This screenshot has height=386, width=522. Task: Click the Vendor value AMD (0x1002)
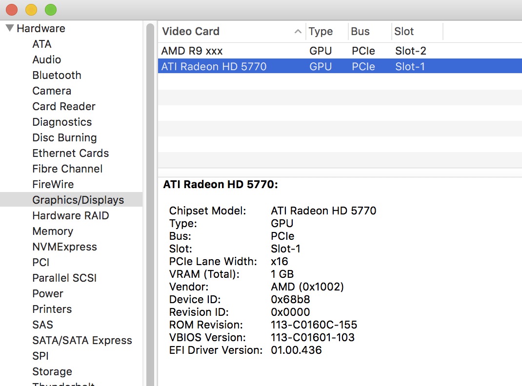coord(307,287)
